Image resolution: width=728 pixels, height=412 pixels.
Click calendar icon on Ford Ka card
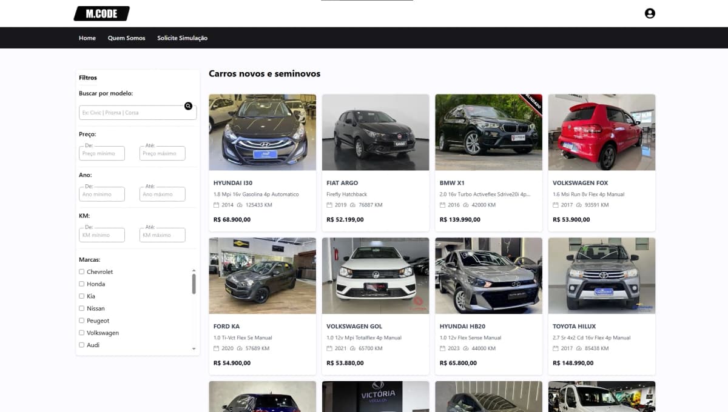[216, 348]
